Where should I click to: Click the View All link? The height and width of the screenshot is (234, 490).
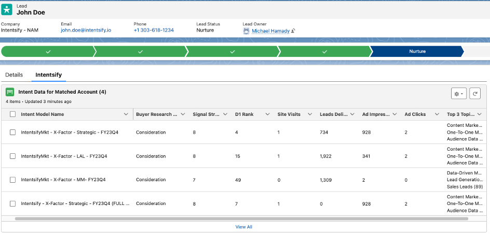[244, 227]
